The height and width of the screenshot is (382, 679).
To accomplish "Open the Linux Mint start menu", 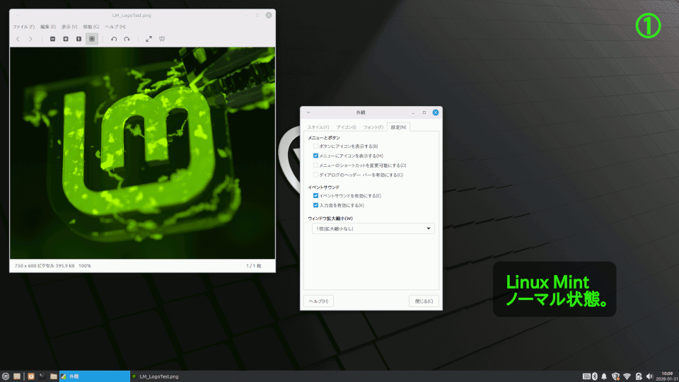I will click(x=6, y=376).
